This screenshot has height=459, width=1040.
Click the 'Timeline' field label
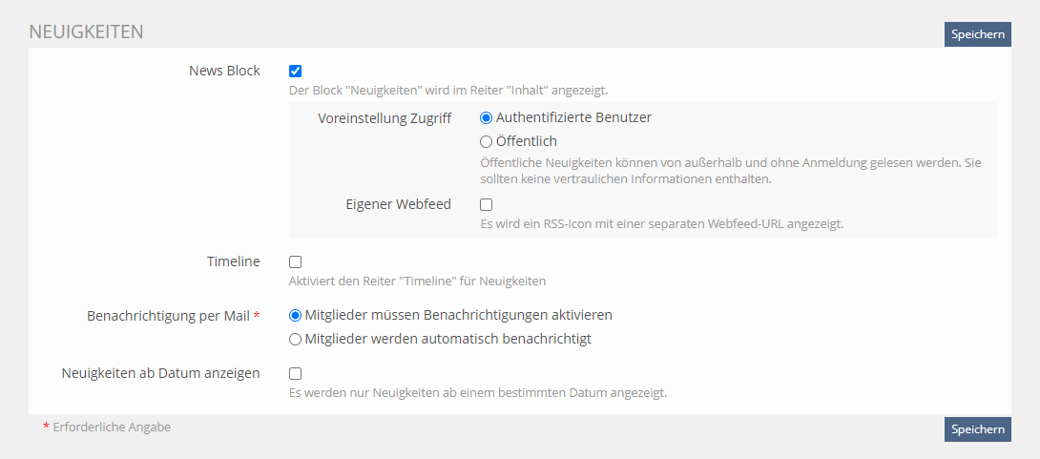[233, 261]
